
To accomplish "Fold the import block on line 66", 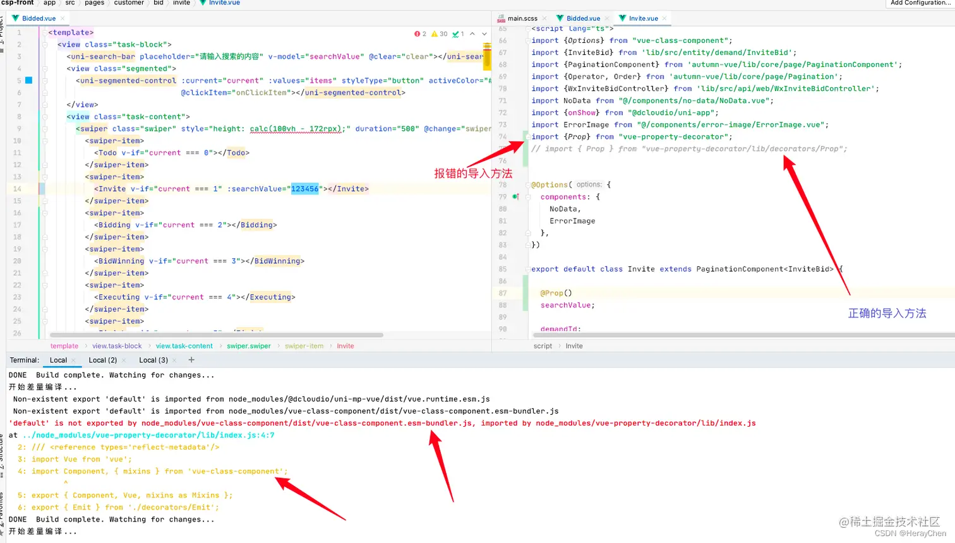I will [x=527, y=40].
